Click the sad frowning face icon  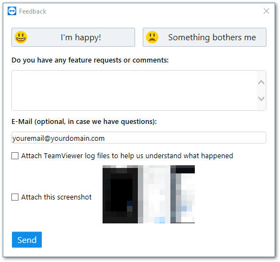[152, 38]
